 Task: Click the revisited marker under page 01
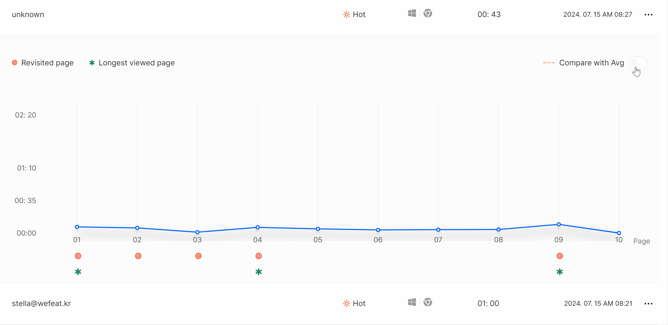coord(78,256)
